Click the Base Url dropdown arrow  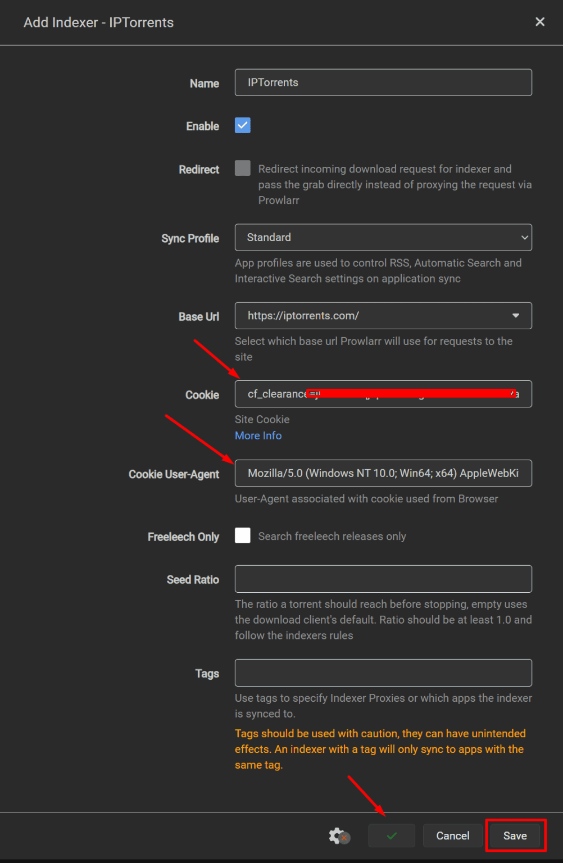[515, 316]
